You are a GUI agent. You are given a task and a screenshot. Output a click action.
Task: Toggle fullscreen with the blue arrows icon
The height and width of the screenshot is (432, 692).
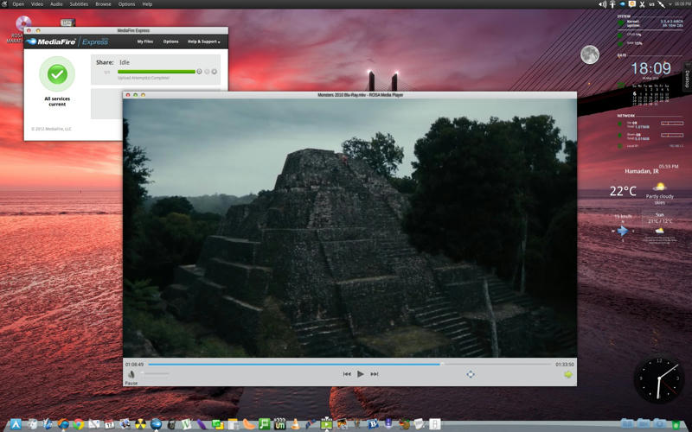point(471,374)
